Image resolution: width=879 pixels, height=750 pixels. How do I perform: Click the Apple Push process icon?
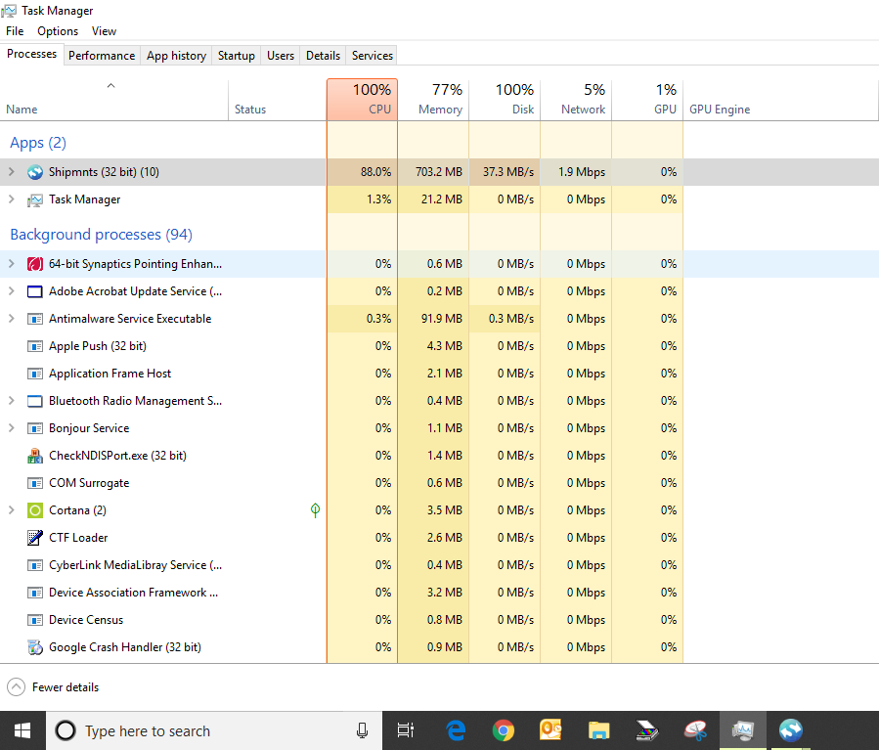[35, 346]
